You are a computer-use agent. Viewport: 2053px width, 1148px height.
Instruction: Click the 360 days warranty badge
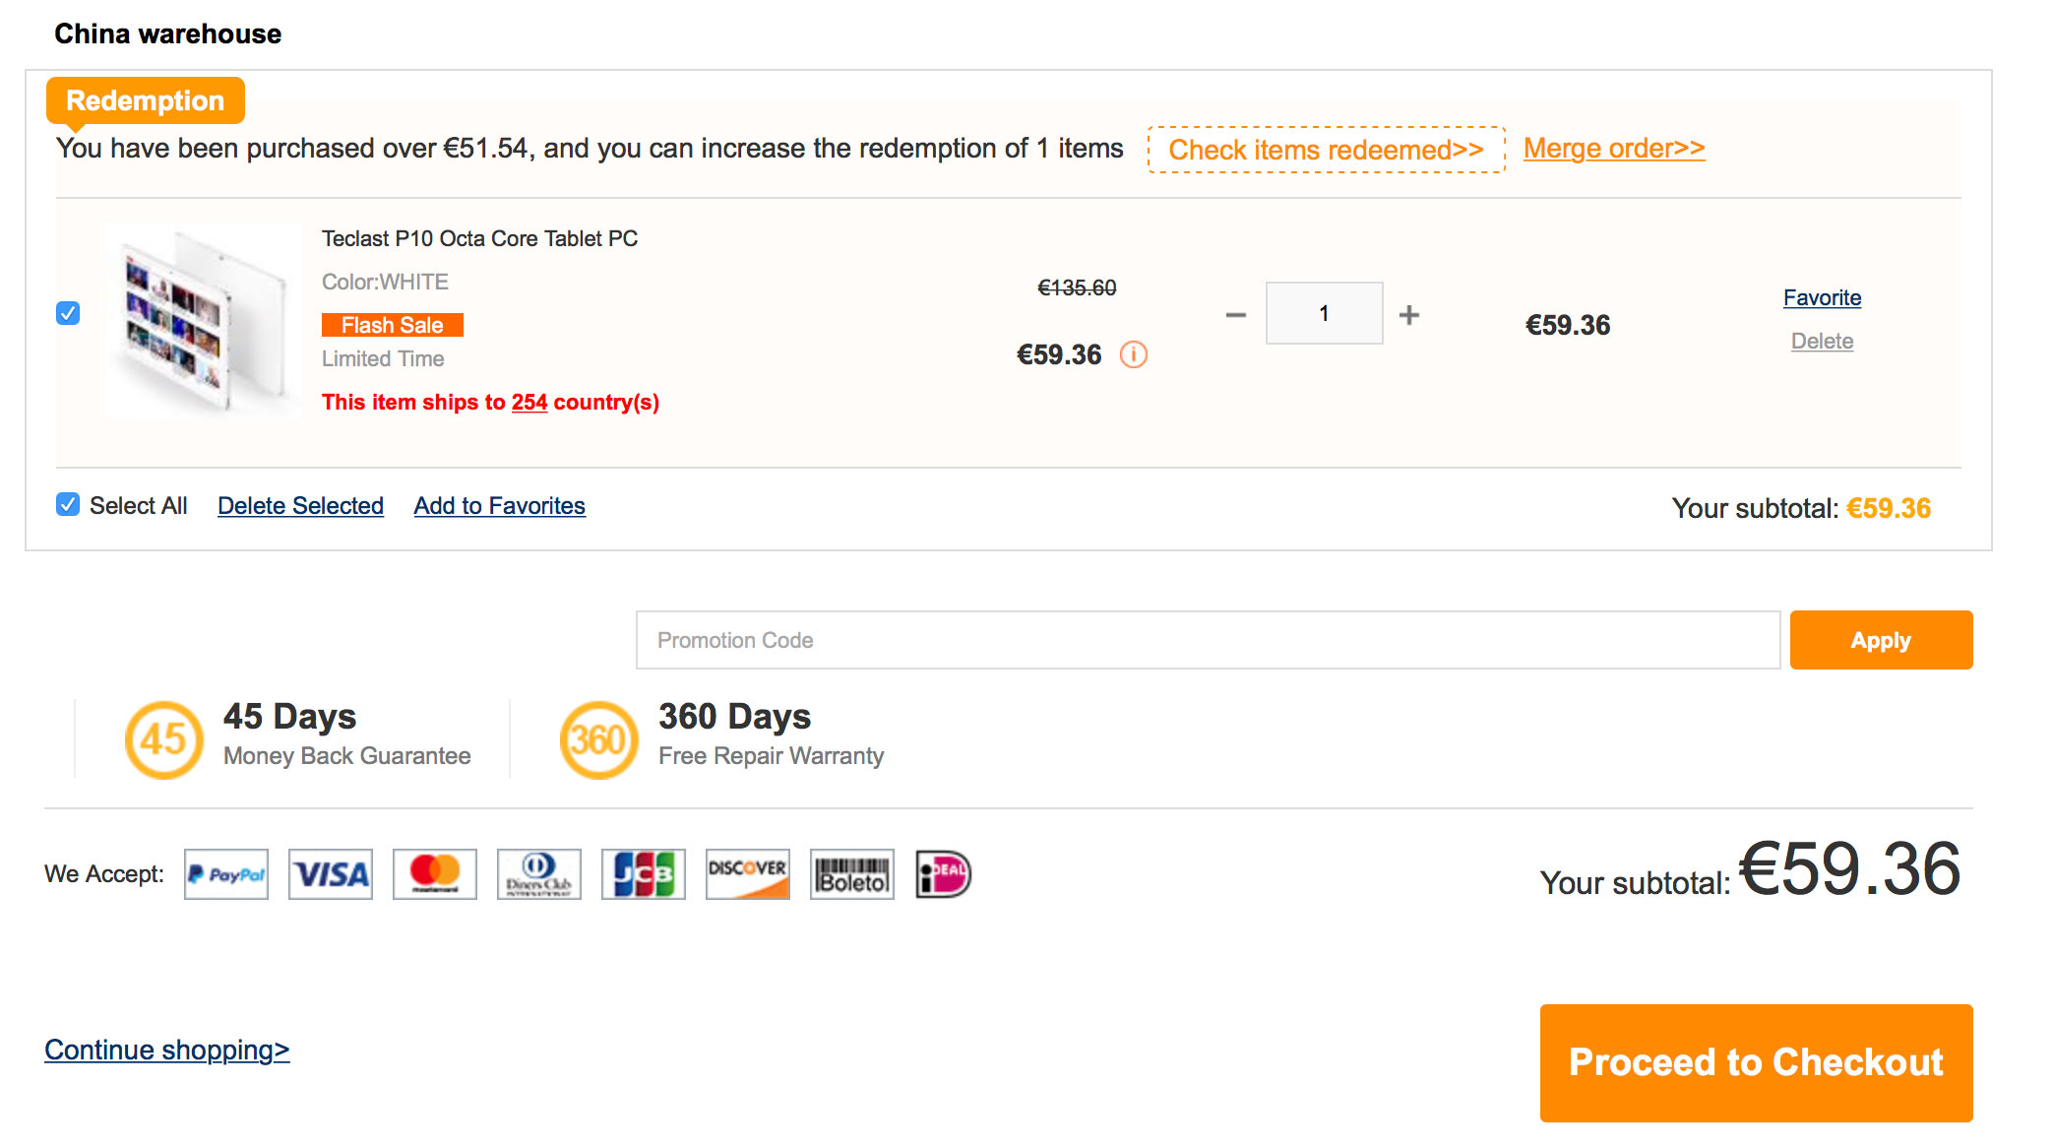pyautogui.click(x=599, y=739)
